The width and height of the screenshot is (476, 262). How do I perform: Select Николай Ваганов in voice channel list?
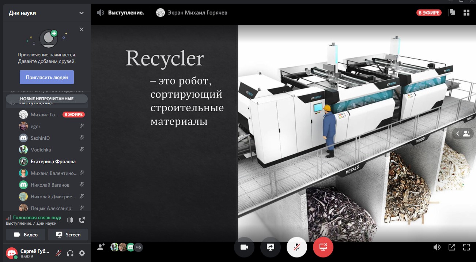click(x=50, y=185)
